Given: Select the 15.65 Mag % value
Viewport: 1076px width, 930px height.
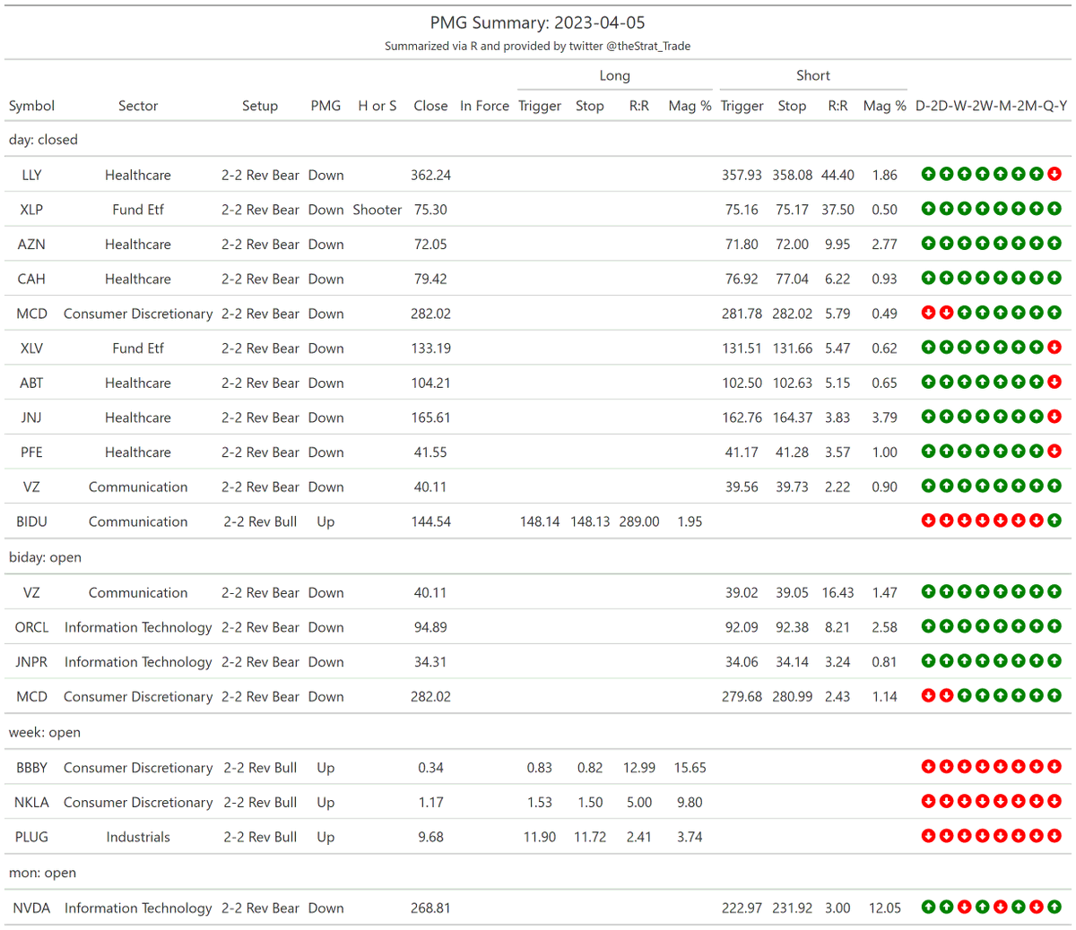Looking at the screenshot, I should (690, 768).
